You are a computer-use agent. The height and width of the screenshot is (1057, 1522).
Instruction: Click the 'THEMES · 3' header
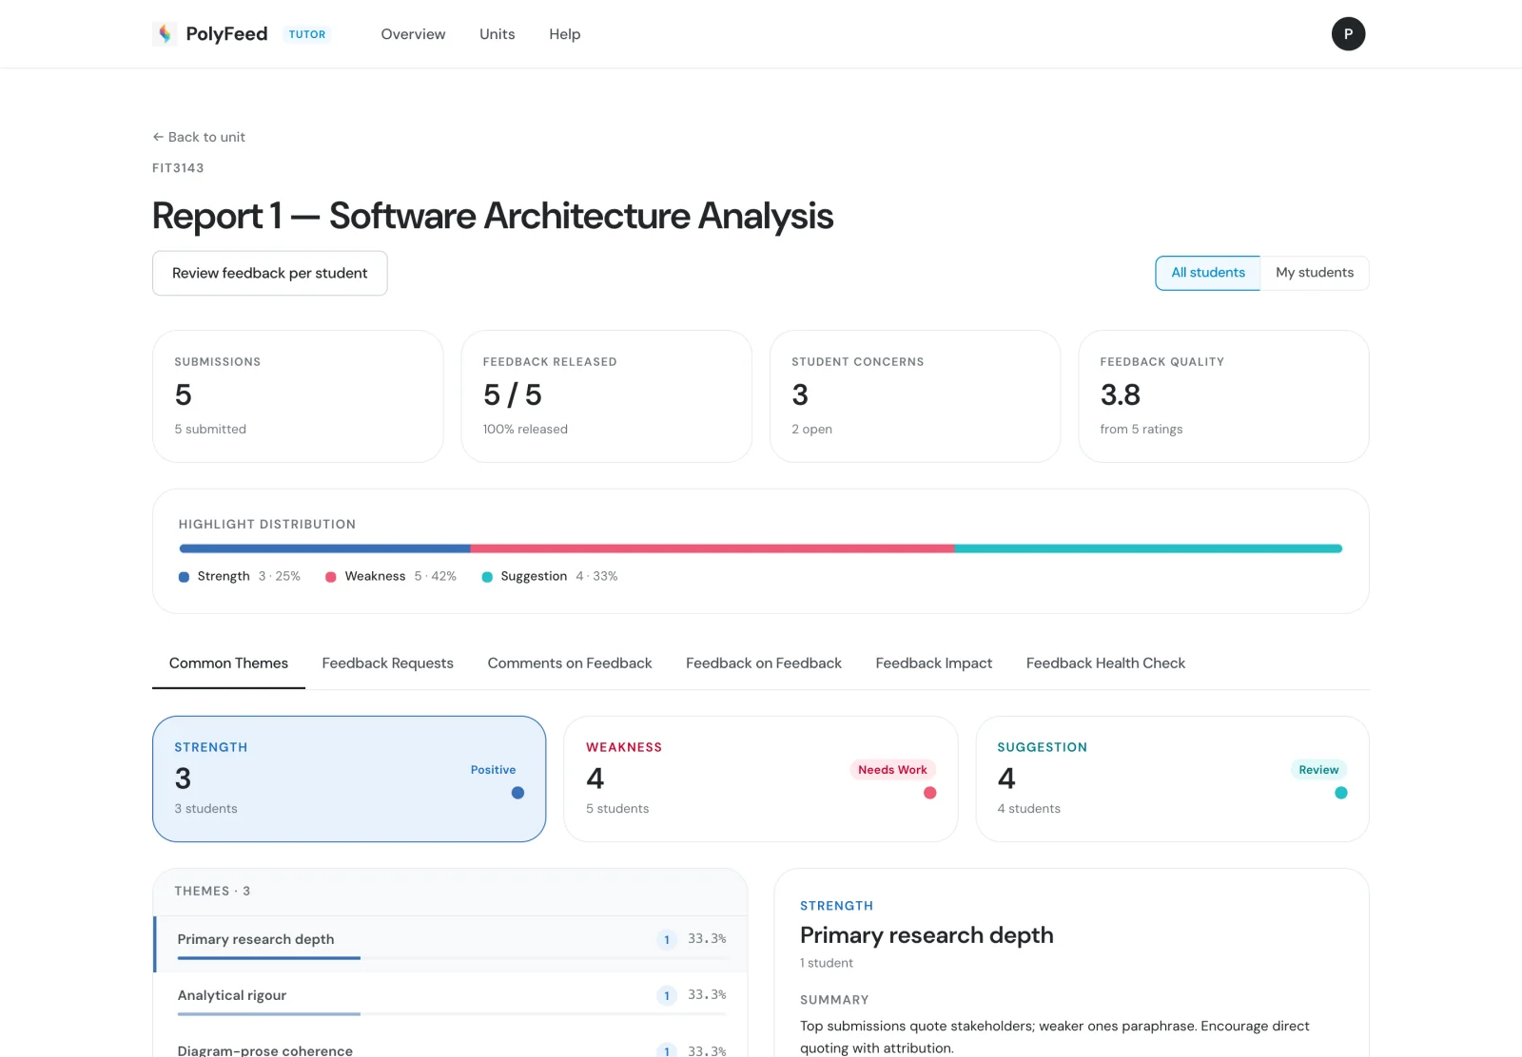(212, 892)
